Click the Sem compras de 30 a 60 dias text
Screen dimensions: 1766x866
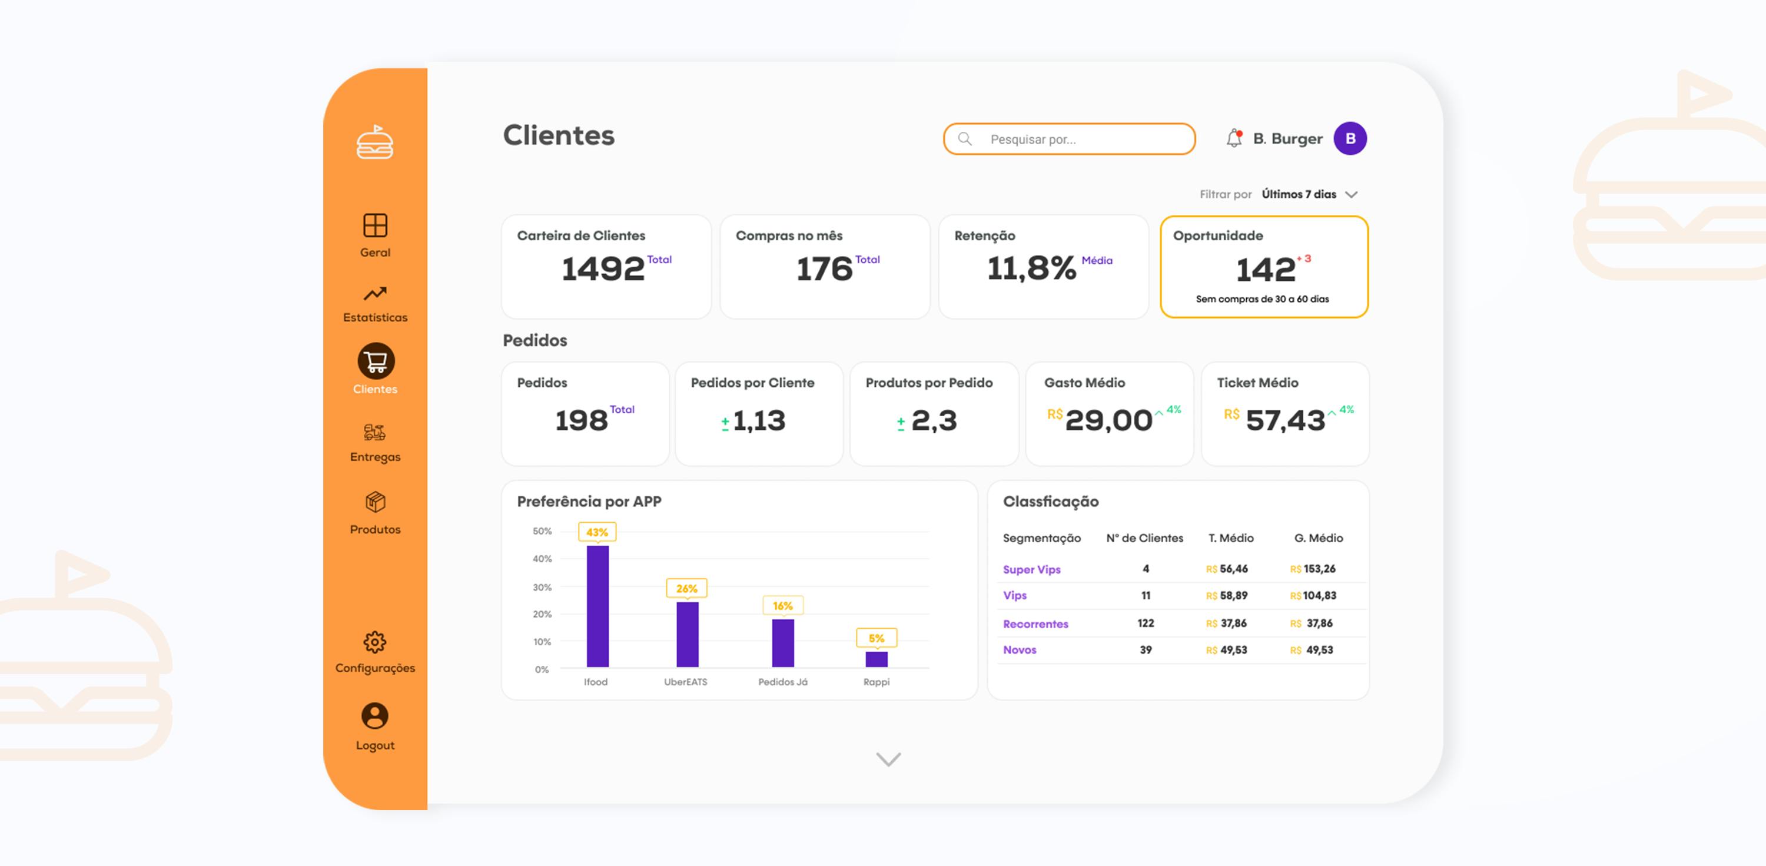1263,299
